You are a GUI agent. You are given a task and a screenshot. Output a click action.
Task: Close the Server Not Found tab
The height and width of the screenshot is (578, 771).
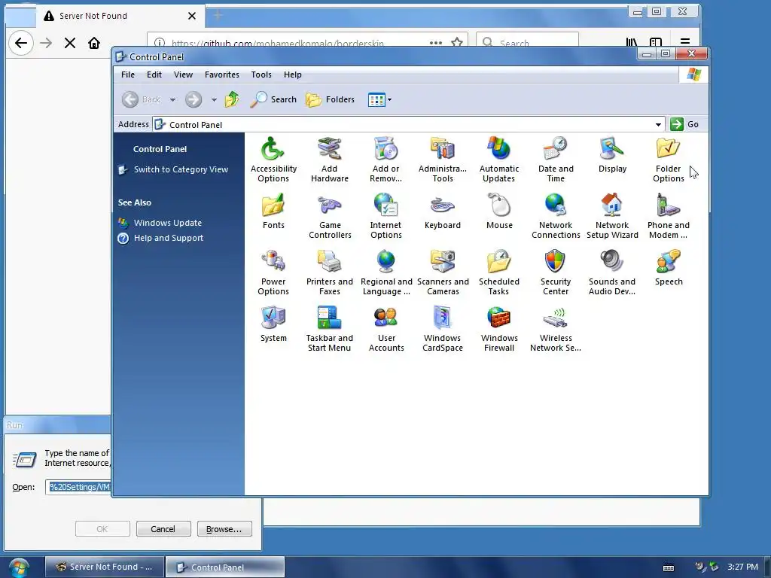point(192,17)
